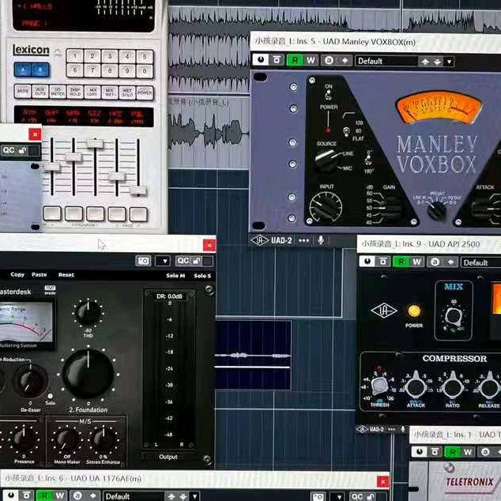
Task: Open the dropdown arrow in Masterdesk header
Action: [163, 261]
